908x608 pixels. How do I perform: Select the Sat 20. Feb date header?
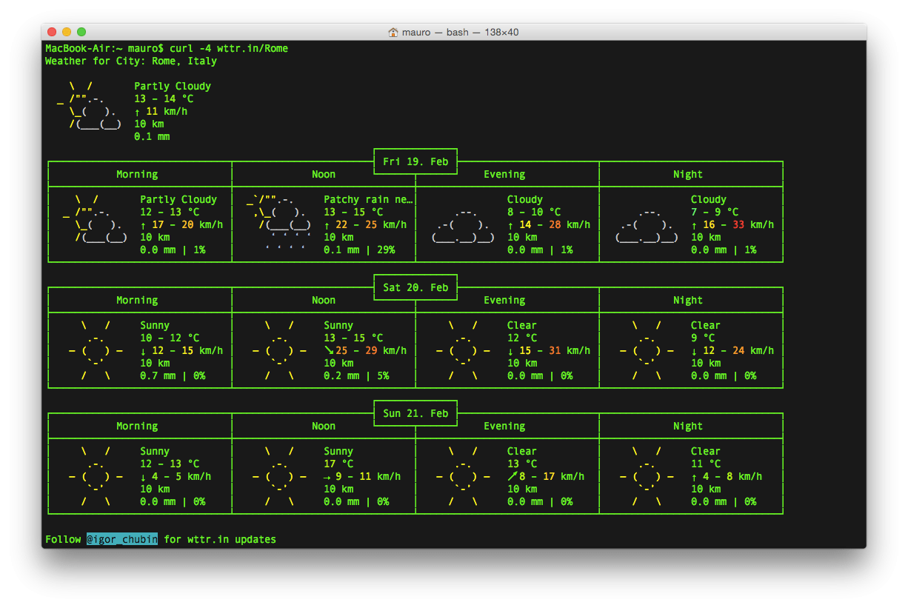[x=415, y=287]
